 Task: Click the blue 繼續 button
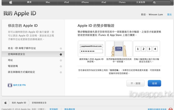[x=154, y=83]
